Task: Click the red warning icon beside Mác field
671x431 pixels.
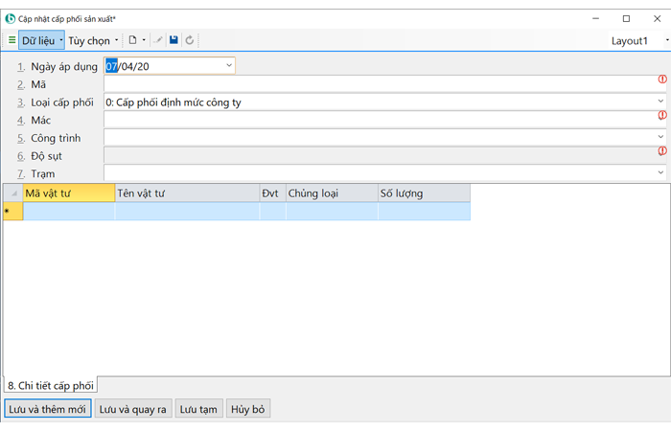Action: pos(661,116)
